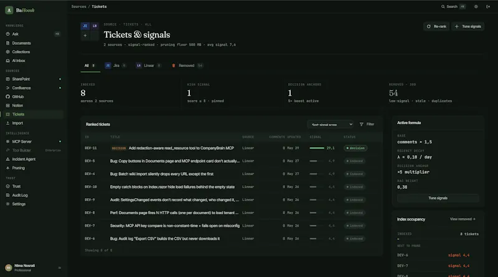498x277 pixels.
Task: Open ticket 'Security: MCP API key compare is non-constant-time'
Action: (175, 225)
